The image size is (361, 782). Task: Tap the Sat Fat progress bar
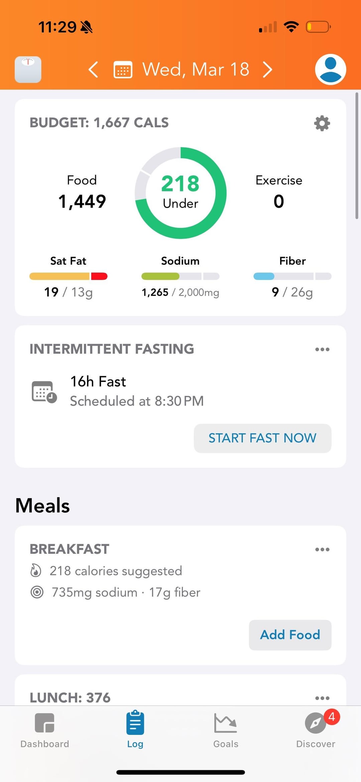[x=68, y=276]
